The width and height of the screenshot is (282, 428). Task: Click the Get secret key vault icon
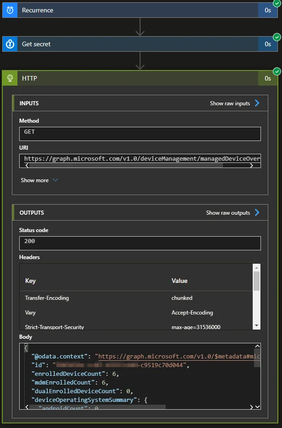pyautogui.click(x=10, y=44)
